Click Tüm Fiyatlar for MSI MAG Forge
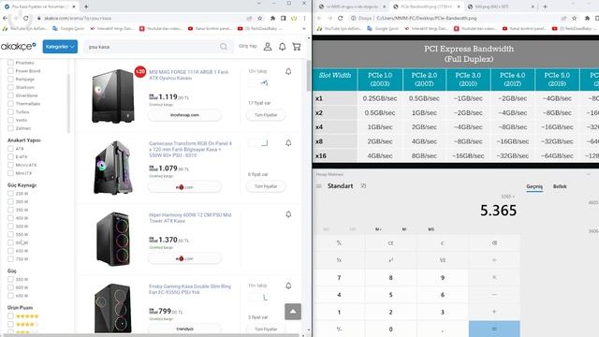Screen dimensions: 599x337 click(x=266, y=114)
